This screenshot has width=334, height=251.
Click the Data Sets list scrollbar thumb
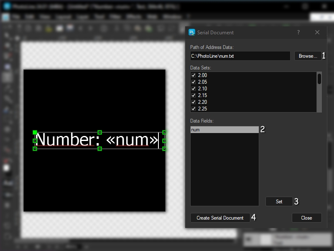(x=319, y=79)
